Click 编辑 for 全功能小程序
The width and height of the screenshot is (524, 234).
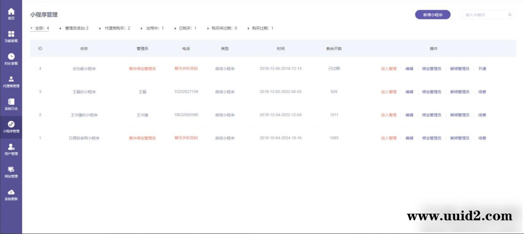[409, 69]
